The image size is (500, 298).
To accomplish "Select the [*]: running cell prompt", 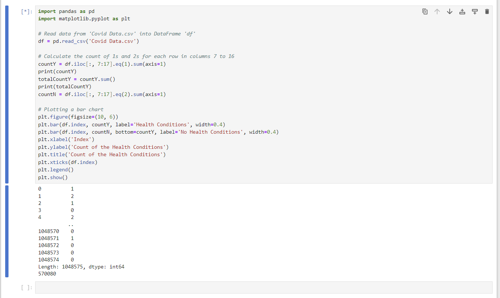I will (27, 11).
